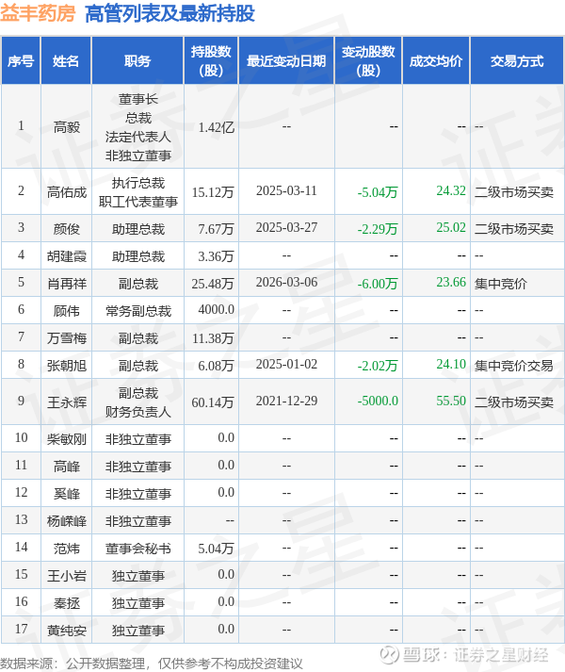Select the name 高毅
Screen dimensions: 565x672
pyautogui.click(x=67, y=127)
